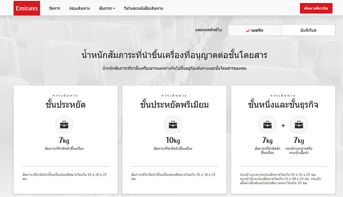Select the เมตริก units toggle
This screenshot has height=197, width=343.
(x=255, y=30)
